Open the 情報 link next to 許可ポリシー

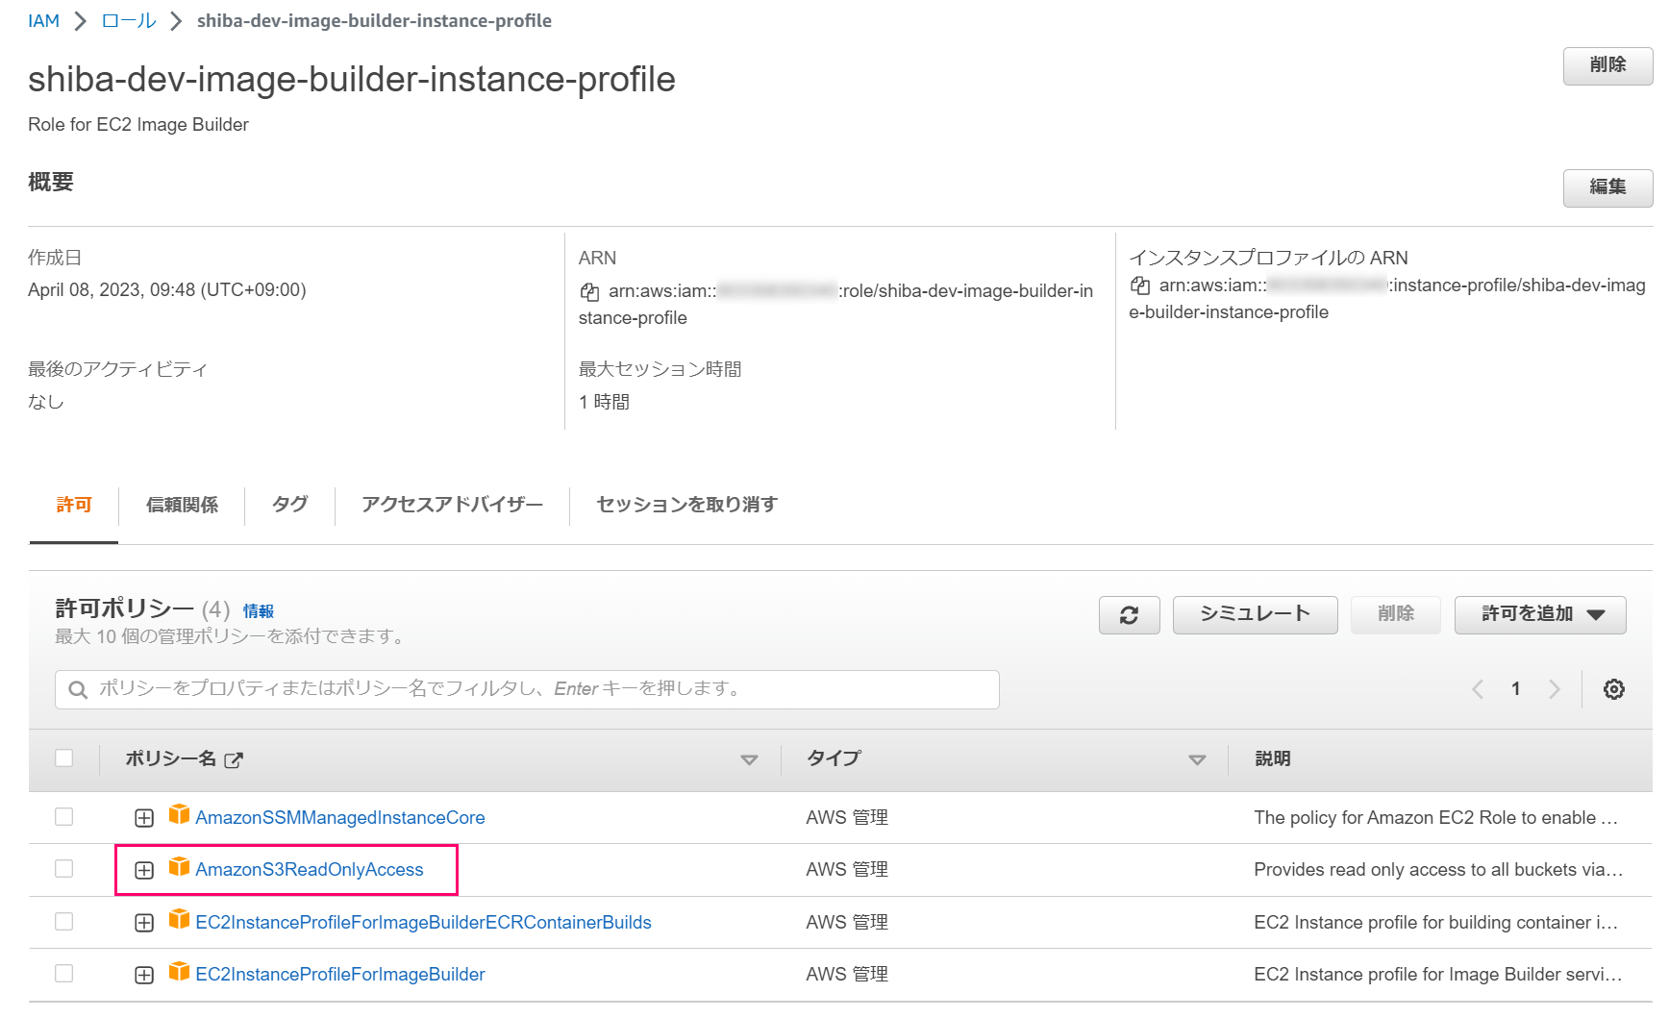258,611
